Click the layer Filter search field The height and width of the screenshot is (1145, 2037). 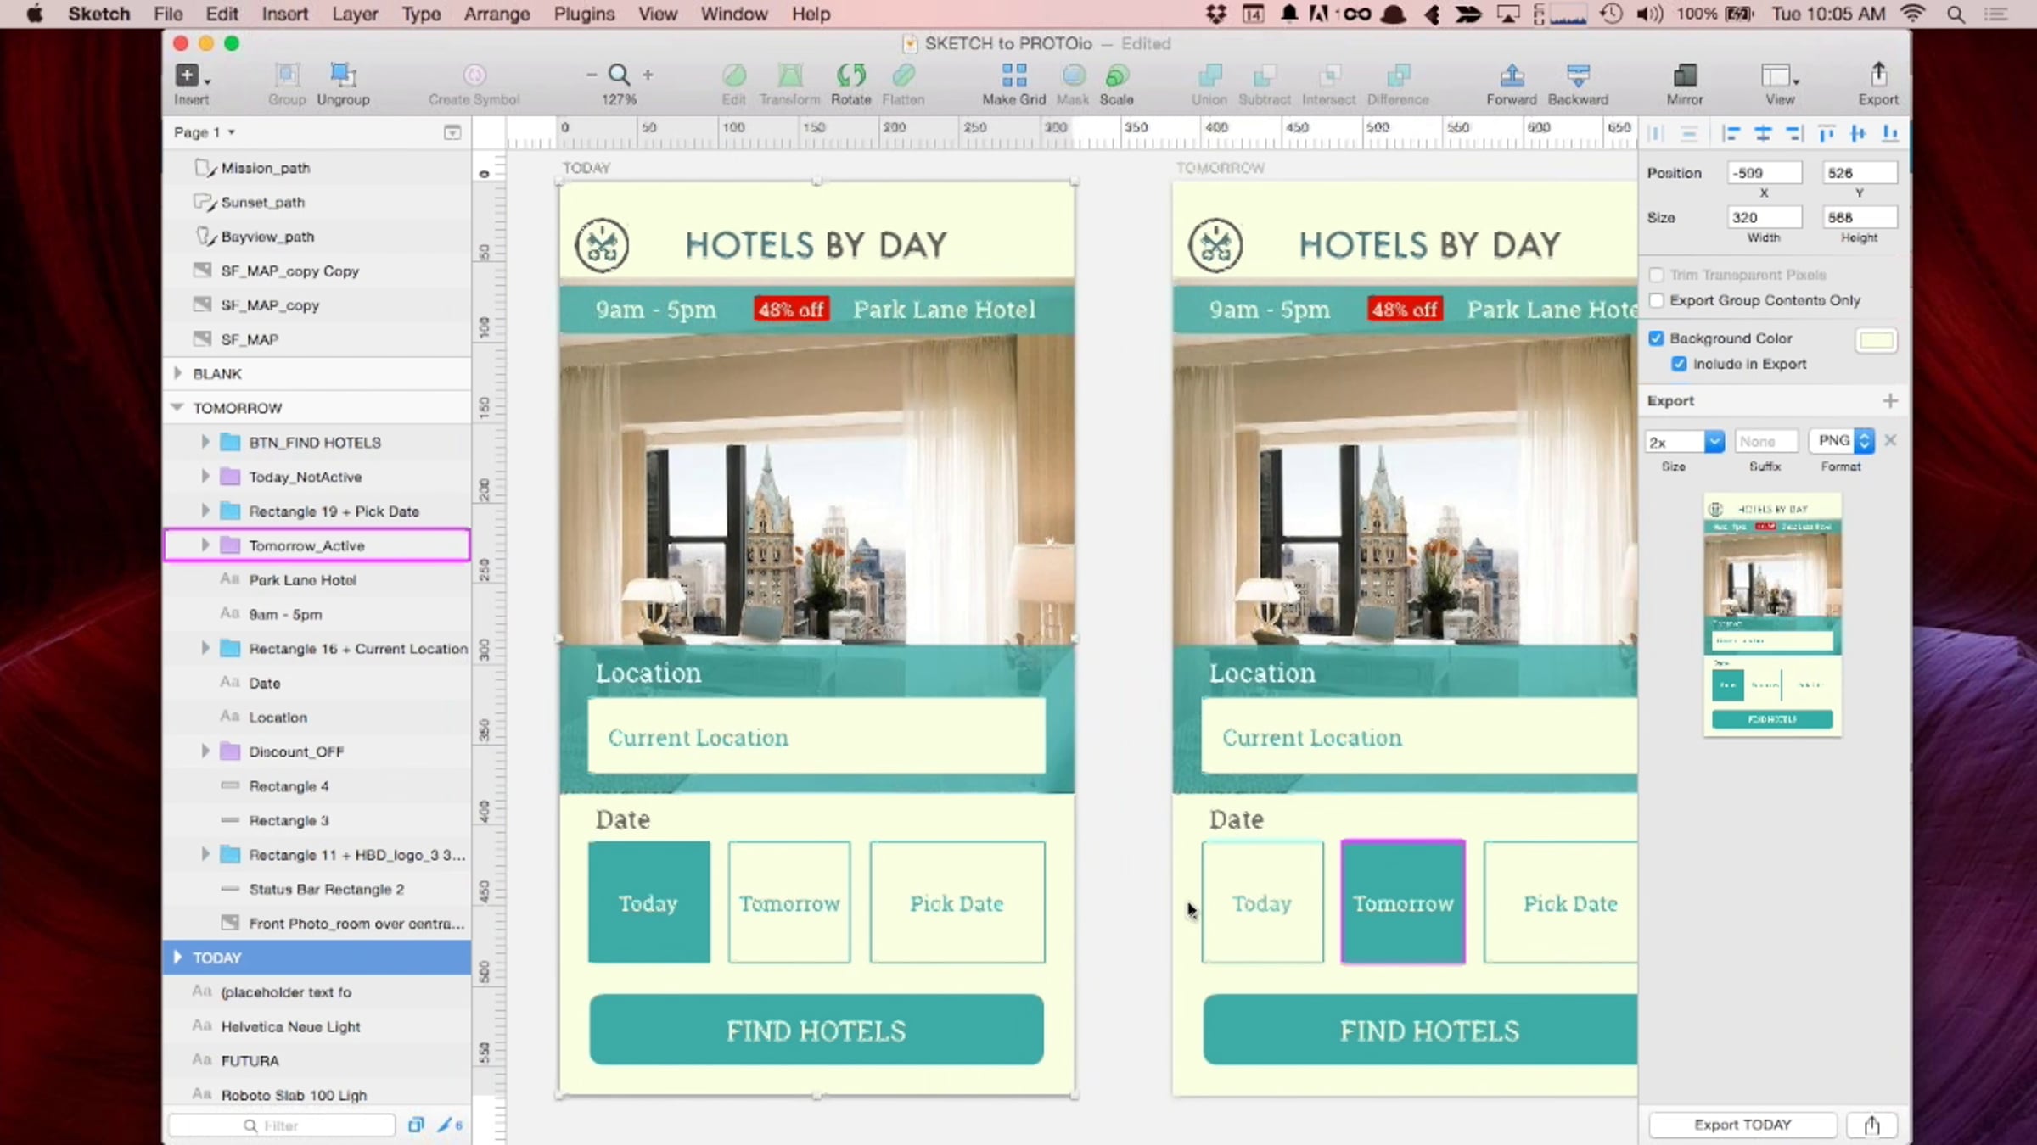click(282, 1125)
